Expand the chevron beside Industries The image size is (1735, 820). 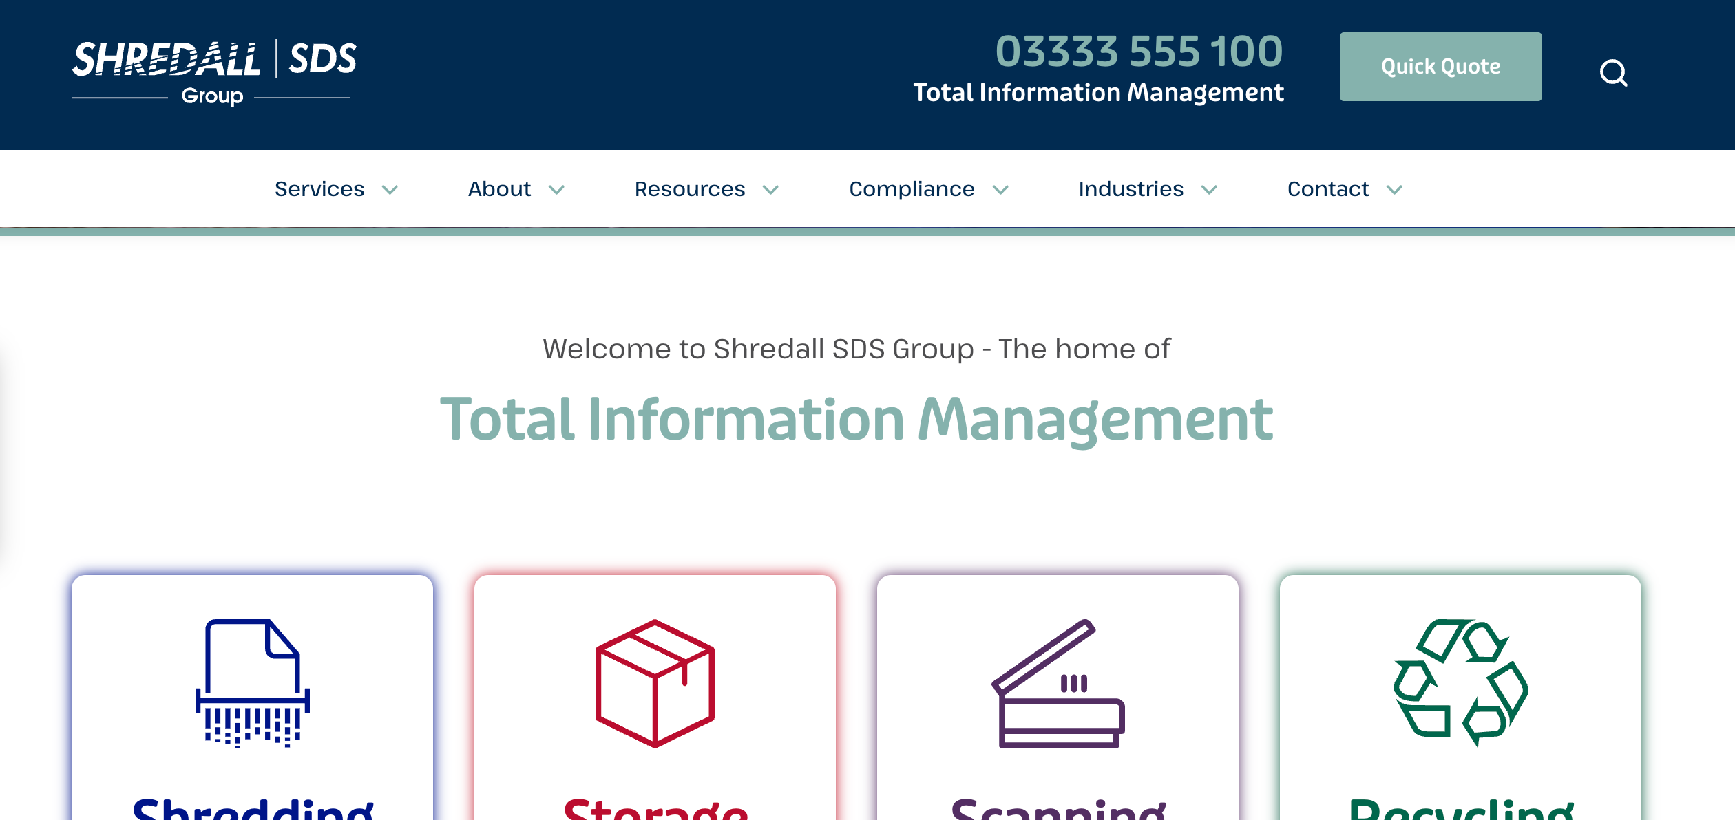pyautogui.click(x=1209, y=190)
